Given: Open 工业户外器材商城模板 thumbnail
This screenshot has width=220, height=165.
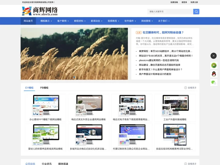Looking at the screenshot, I should (x=175, y=105).
